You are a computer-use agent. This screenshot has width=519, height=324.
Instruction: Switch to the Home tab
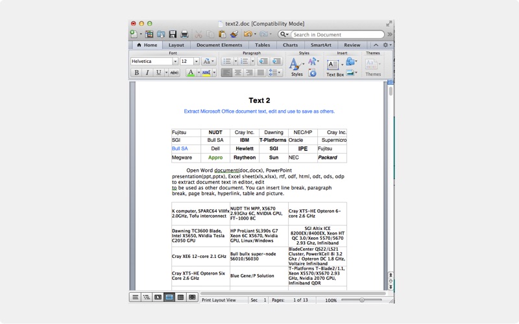tap(147, 45)
